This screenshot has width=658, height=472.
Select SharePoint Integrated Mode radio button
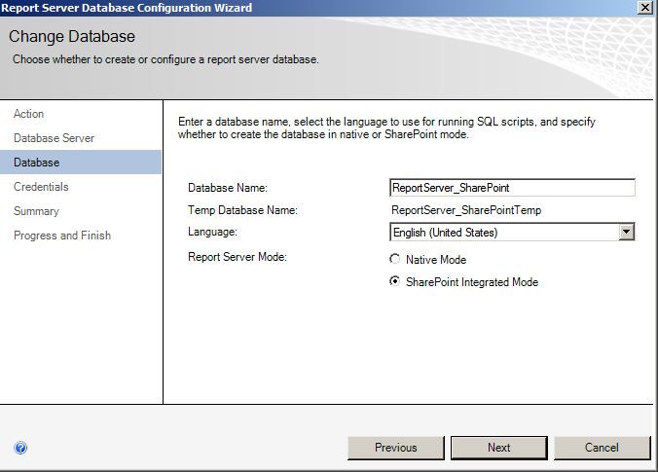pos(394,281)
